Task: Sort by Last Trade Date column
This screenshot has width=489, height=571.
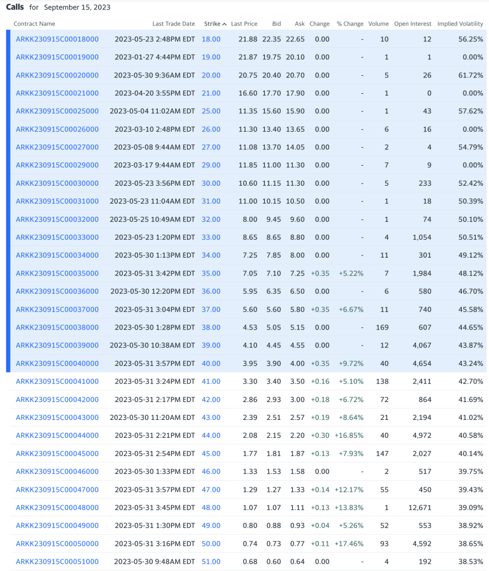Action: coord(173,23)
